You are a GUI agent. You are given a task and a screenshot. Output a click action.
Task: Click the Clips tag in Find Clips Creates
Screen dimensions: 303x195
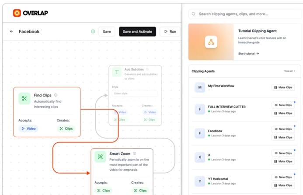(66, 129)
